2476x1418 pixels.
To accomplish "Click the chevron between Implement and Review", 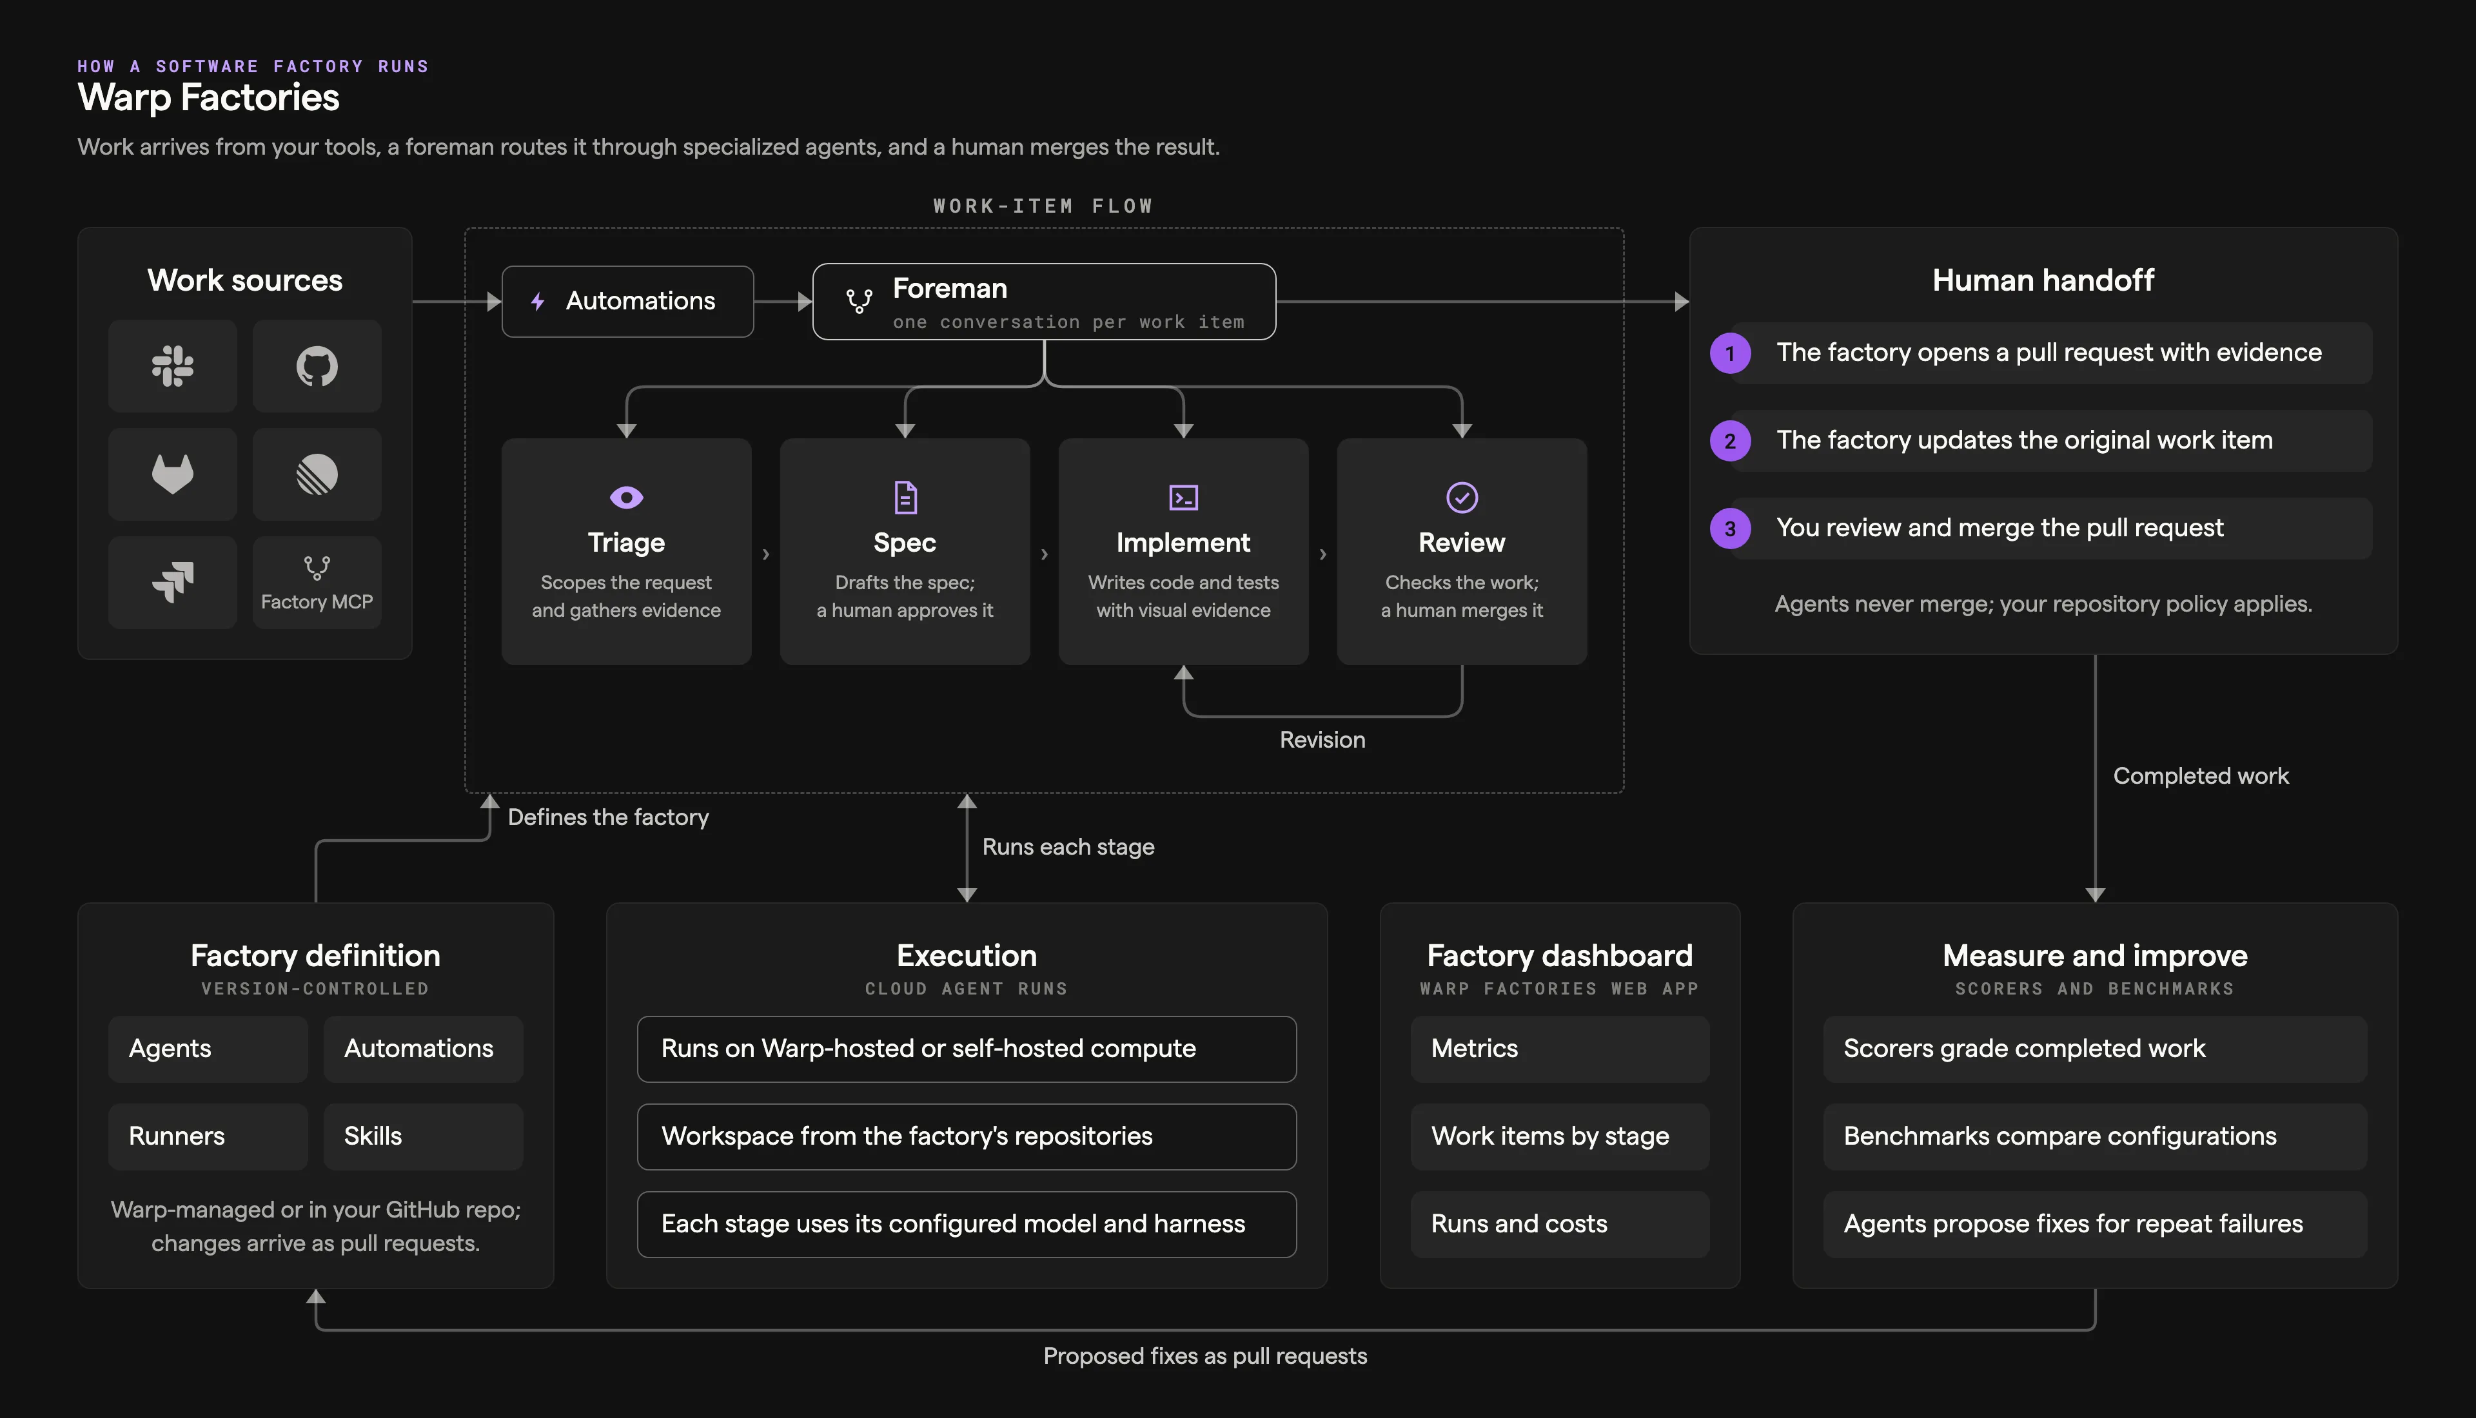I will click(x=1322, y=554).
